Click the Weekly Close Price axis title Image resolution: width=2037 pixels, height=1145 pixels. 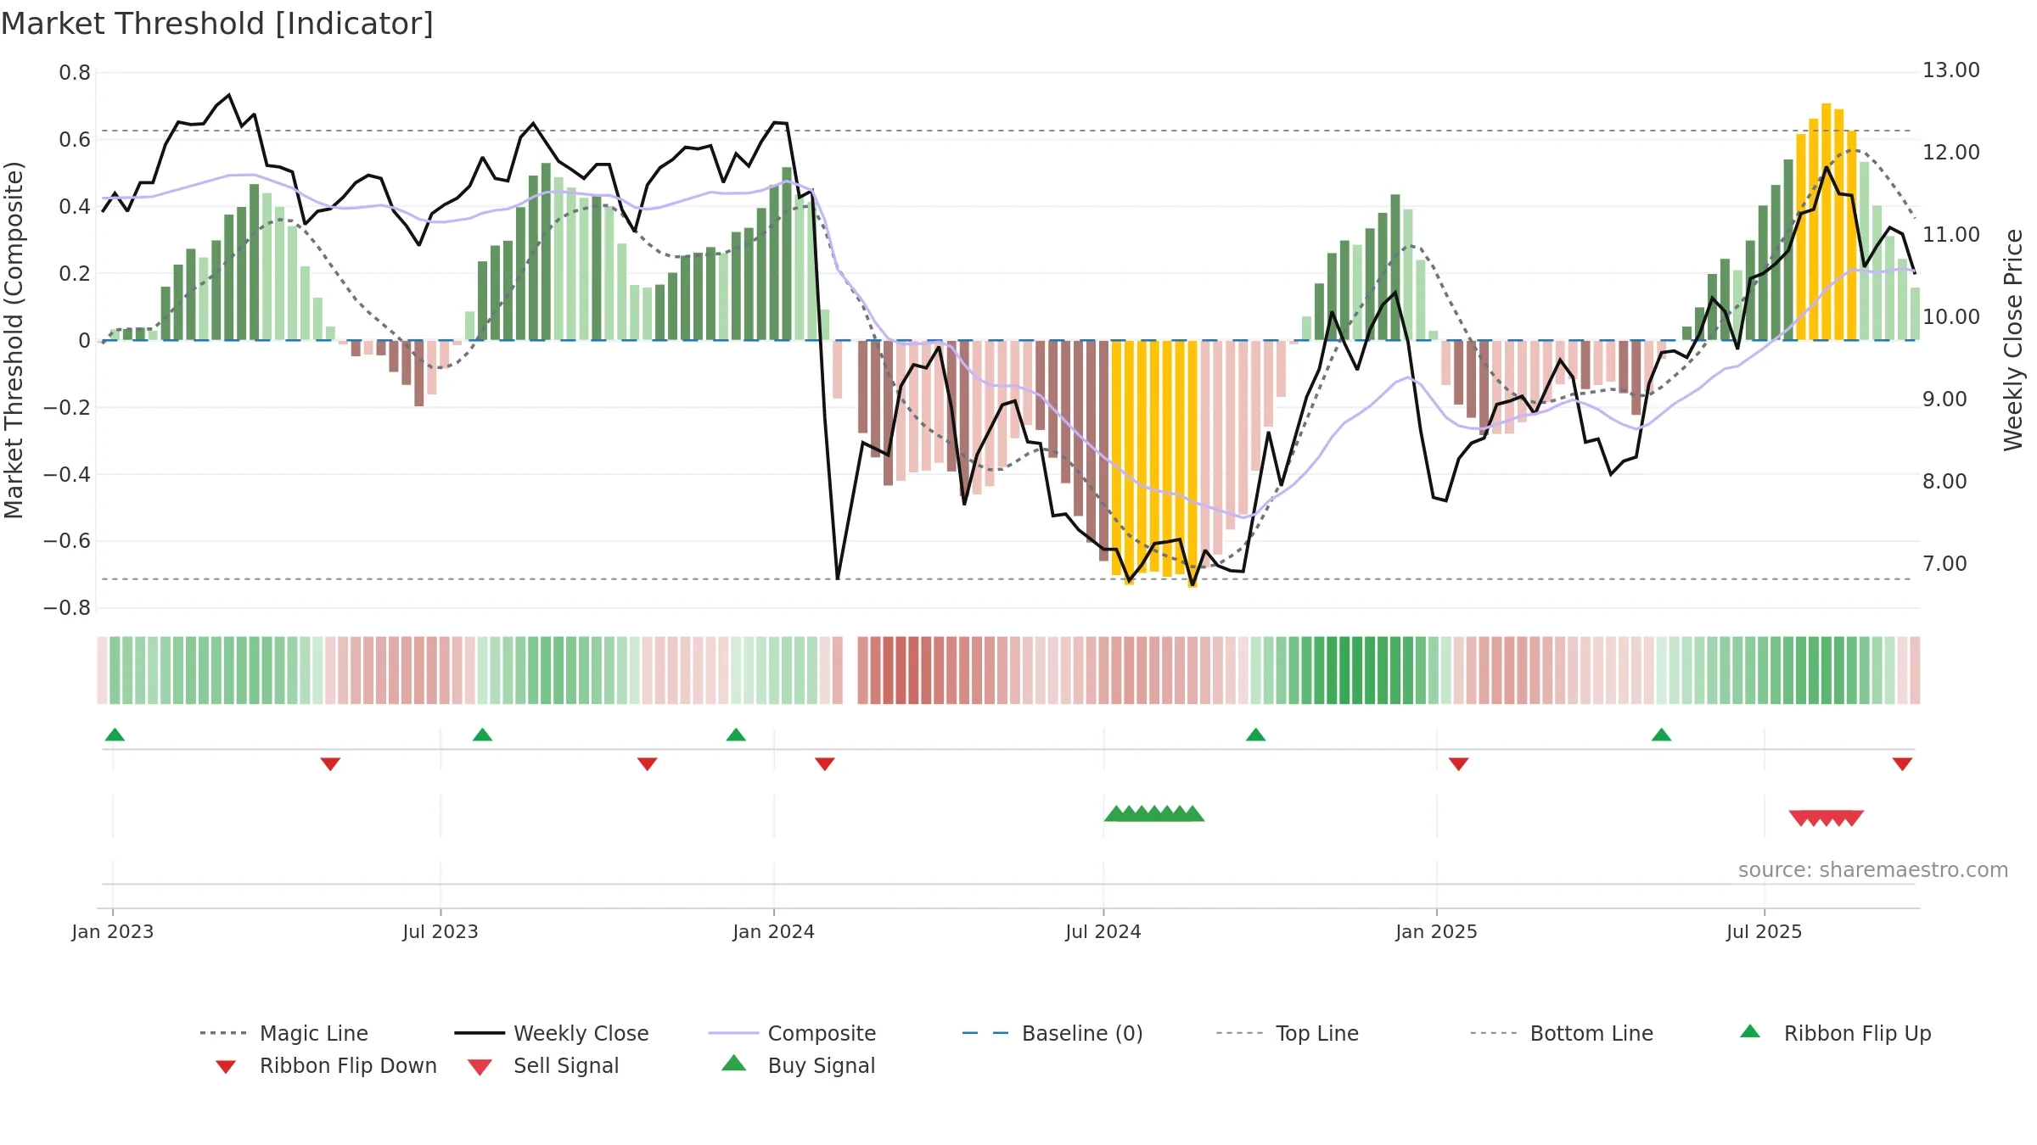[2013, 339]
